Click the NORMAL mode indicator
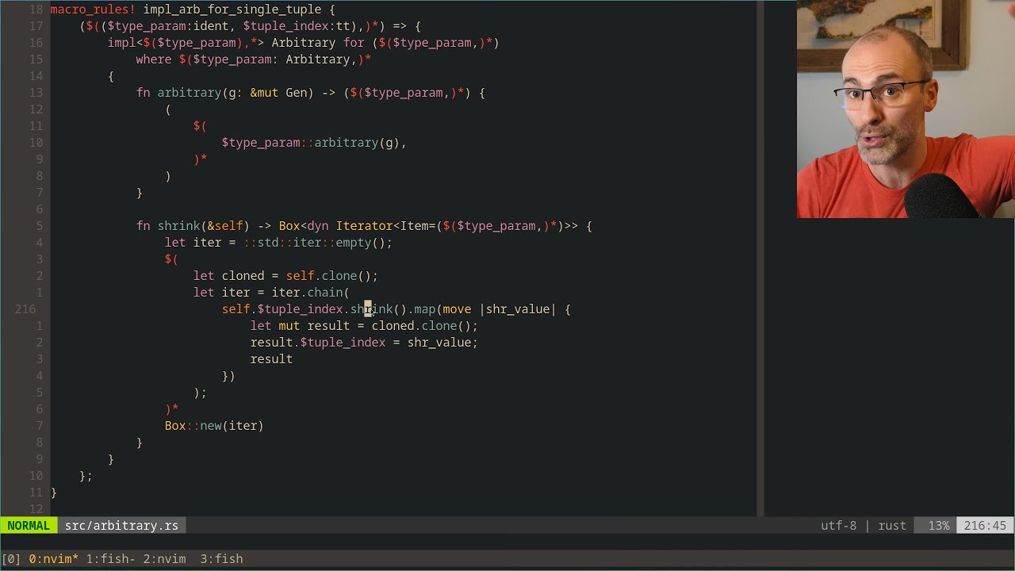The image size is (1015, 571). point(29,526)
